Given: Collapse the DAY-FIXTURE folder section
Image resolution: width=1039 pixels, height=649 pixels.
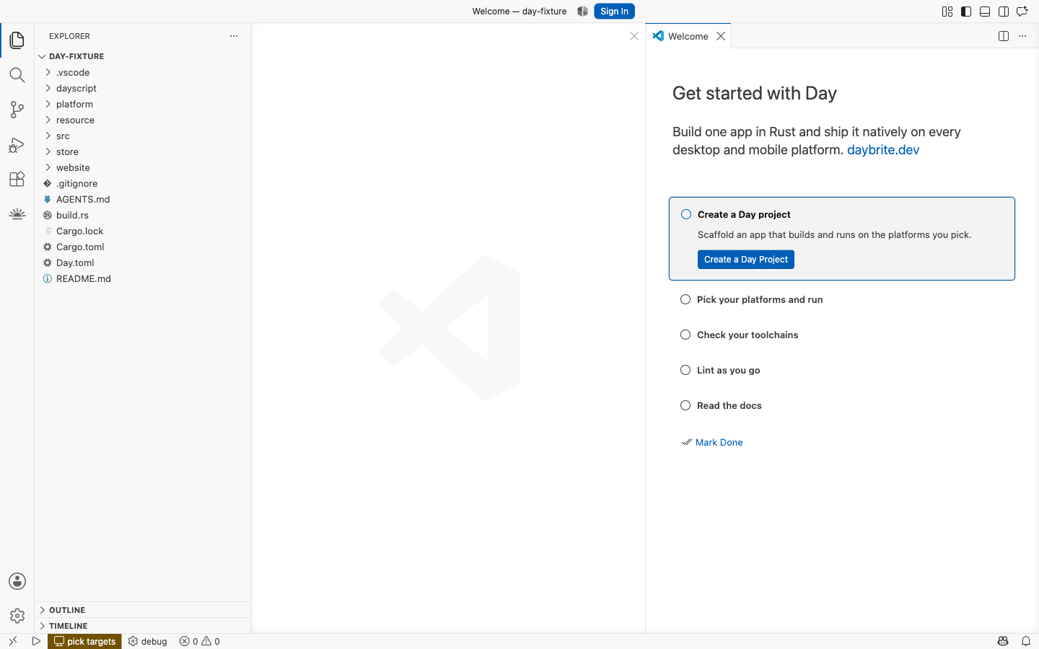Looking at the screenshot, I should [x=143, y=56].
